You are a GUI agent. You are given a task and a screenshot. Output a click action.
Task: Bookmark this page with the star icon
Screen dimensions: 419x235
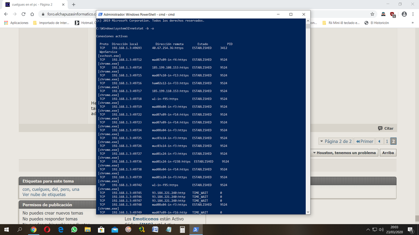[x=372, y=14]
